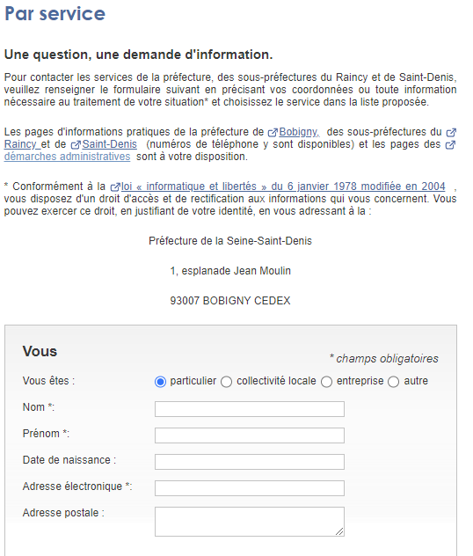Click the Date de naissance field

[250, 462]
